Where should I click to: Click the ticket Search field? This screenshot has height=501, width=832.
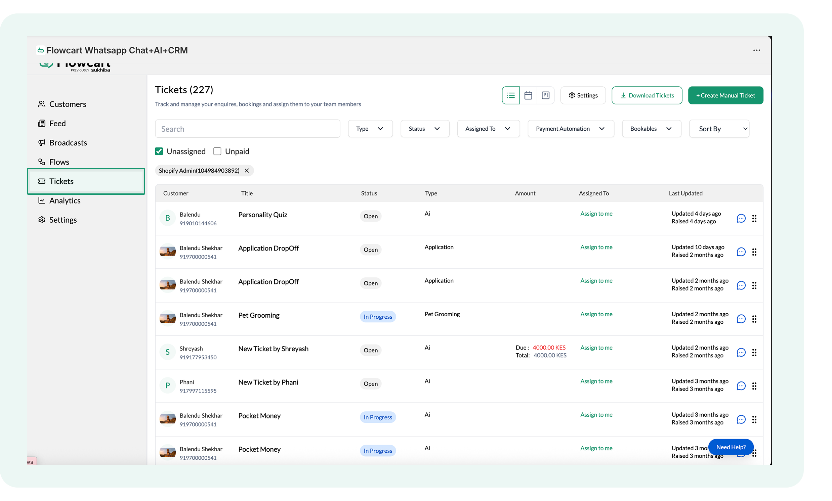(x=247, y=129)
